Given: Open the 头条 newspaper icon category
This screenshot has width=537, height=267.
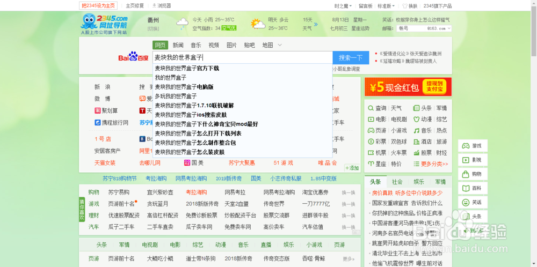Looking at the screenshot, I should coord(417,108).
